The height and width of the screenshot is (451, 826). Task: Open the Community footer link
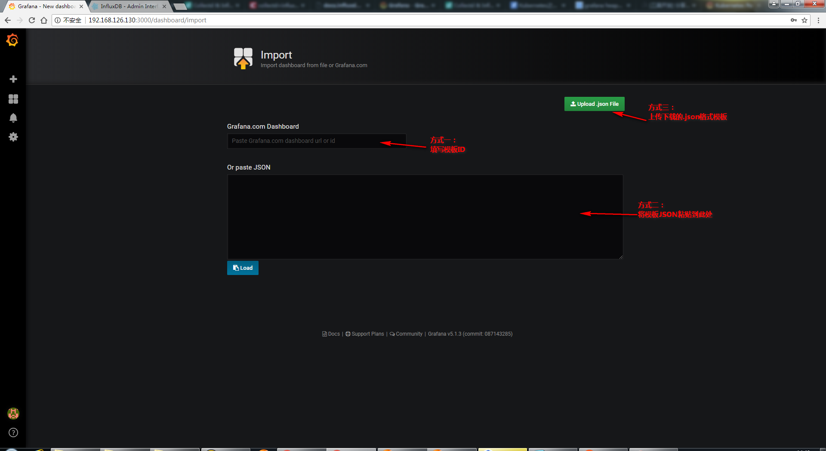tap(406, 334)
